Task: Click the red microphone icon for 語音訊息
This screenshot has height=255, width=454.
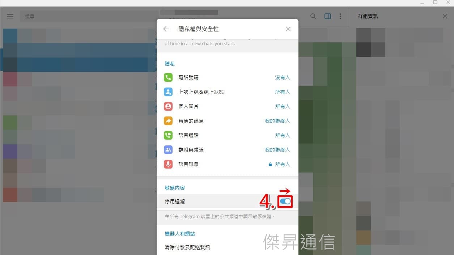Action: click(168, 164)
